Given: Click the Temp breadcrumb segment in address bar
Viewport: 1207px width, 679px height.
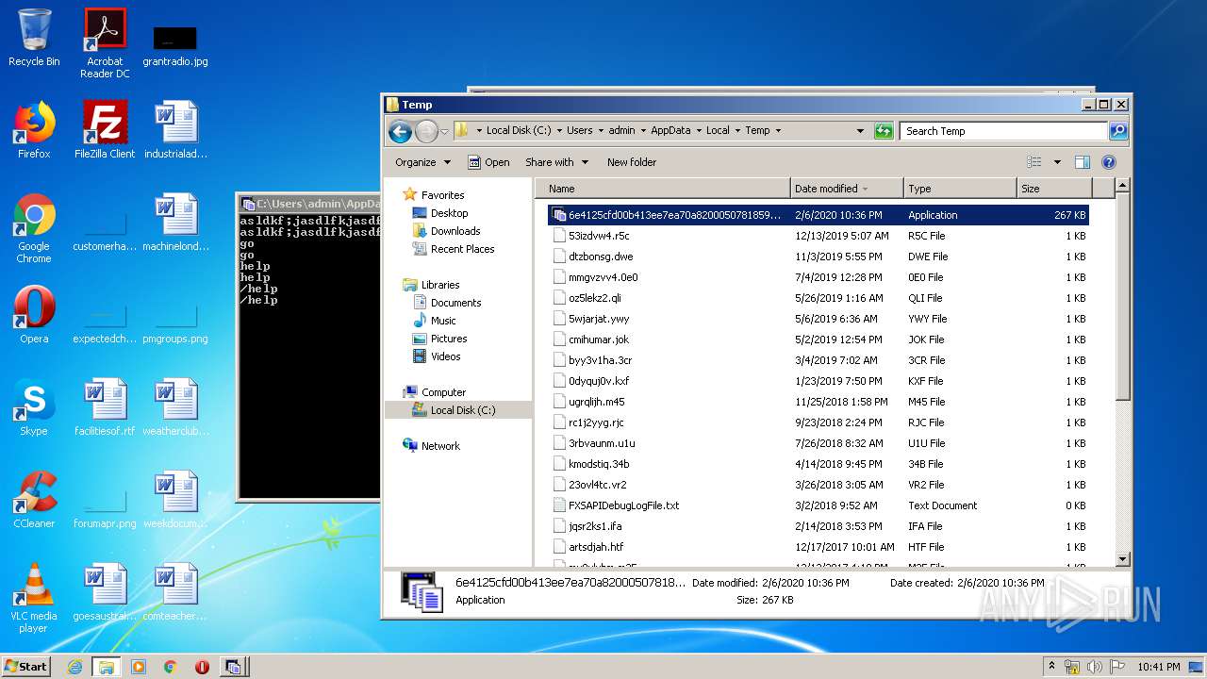Looking at the screenshot, I should click(757, 131).
